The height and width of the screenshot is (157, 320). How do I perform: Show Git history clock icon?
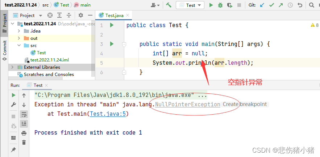pos(290,5)
